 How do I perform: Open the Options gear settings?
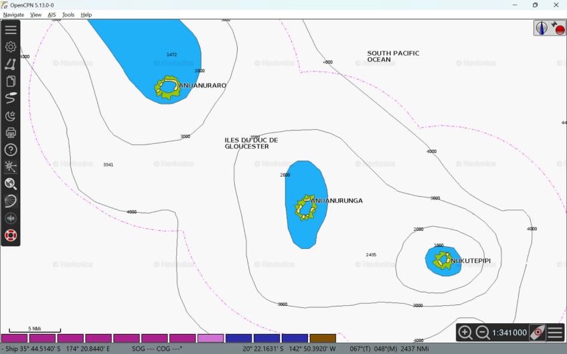pyautogui.click(x=11, y=47)
